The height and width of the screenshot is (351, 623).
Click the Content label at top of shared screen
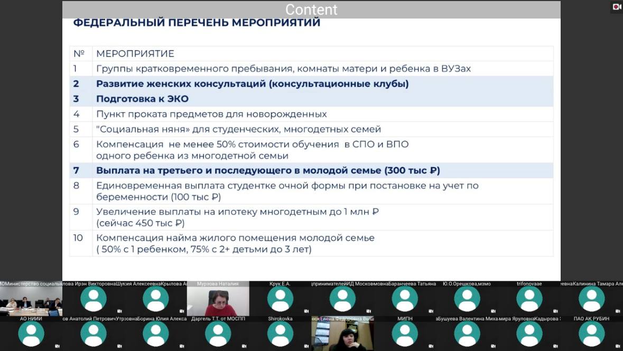(311, 10)
